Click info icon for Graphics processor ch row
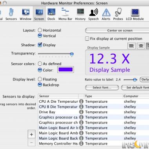Image resolution: width=149 pixels, height=149 pixels. [81, 122]
